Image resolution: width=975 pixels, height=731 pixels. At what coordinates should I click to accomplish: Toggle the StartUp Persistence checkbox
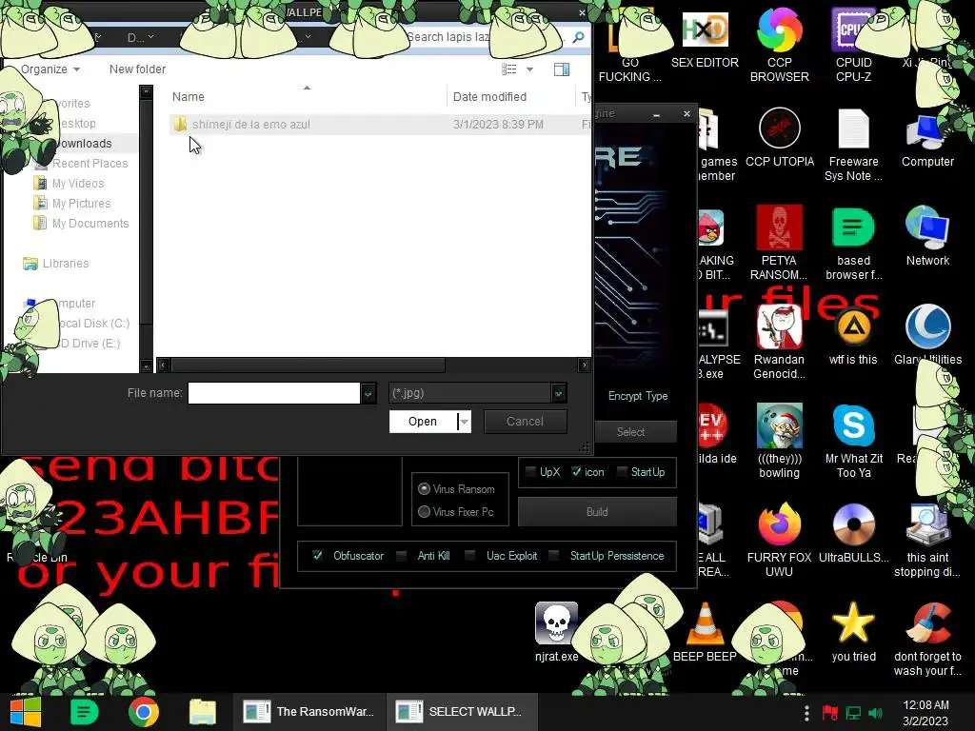click(x=553, y=555)
